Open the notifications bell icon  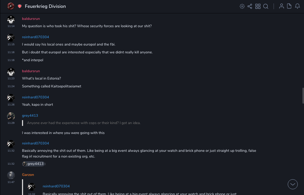(x=297, y=6)
